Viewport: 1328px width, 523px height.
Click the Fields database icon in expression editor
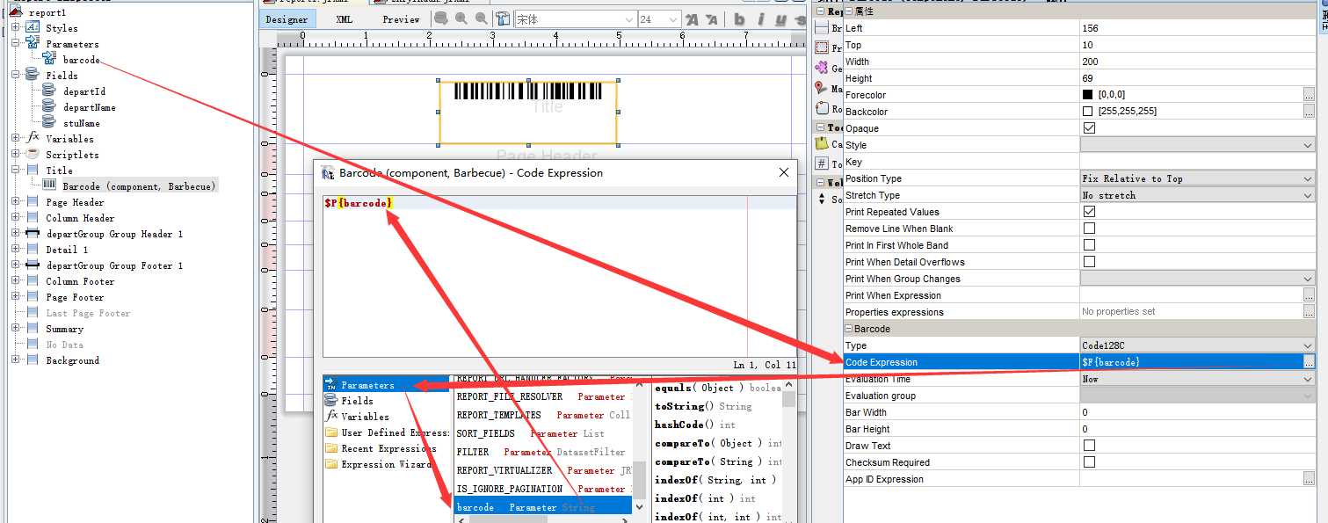(331, 401)
